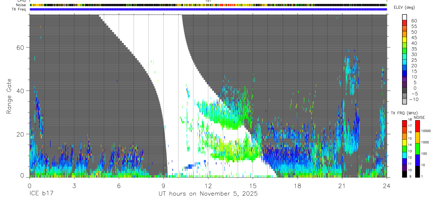Viewport: 435px width, 201px height.
Task: Click ELEV scale label '45'
Action: (x=414, y=38)
